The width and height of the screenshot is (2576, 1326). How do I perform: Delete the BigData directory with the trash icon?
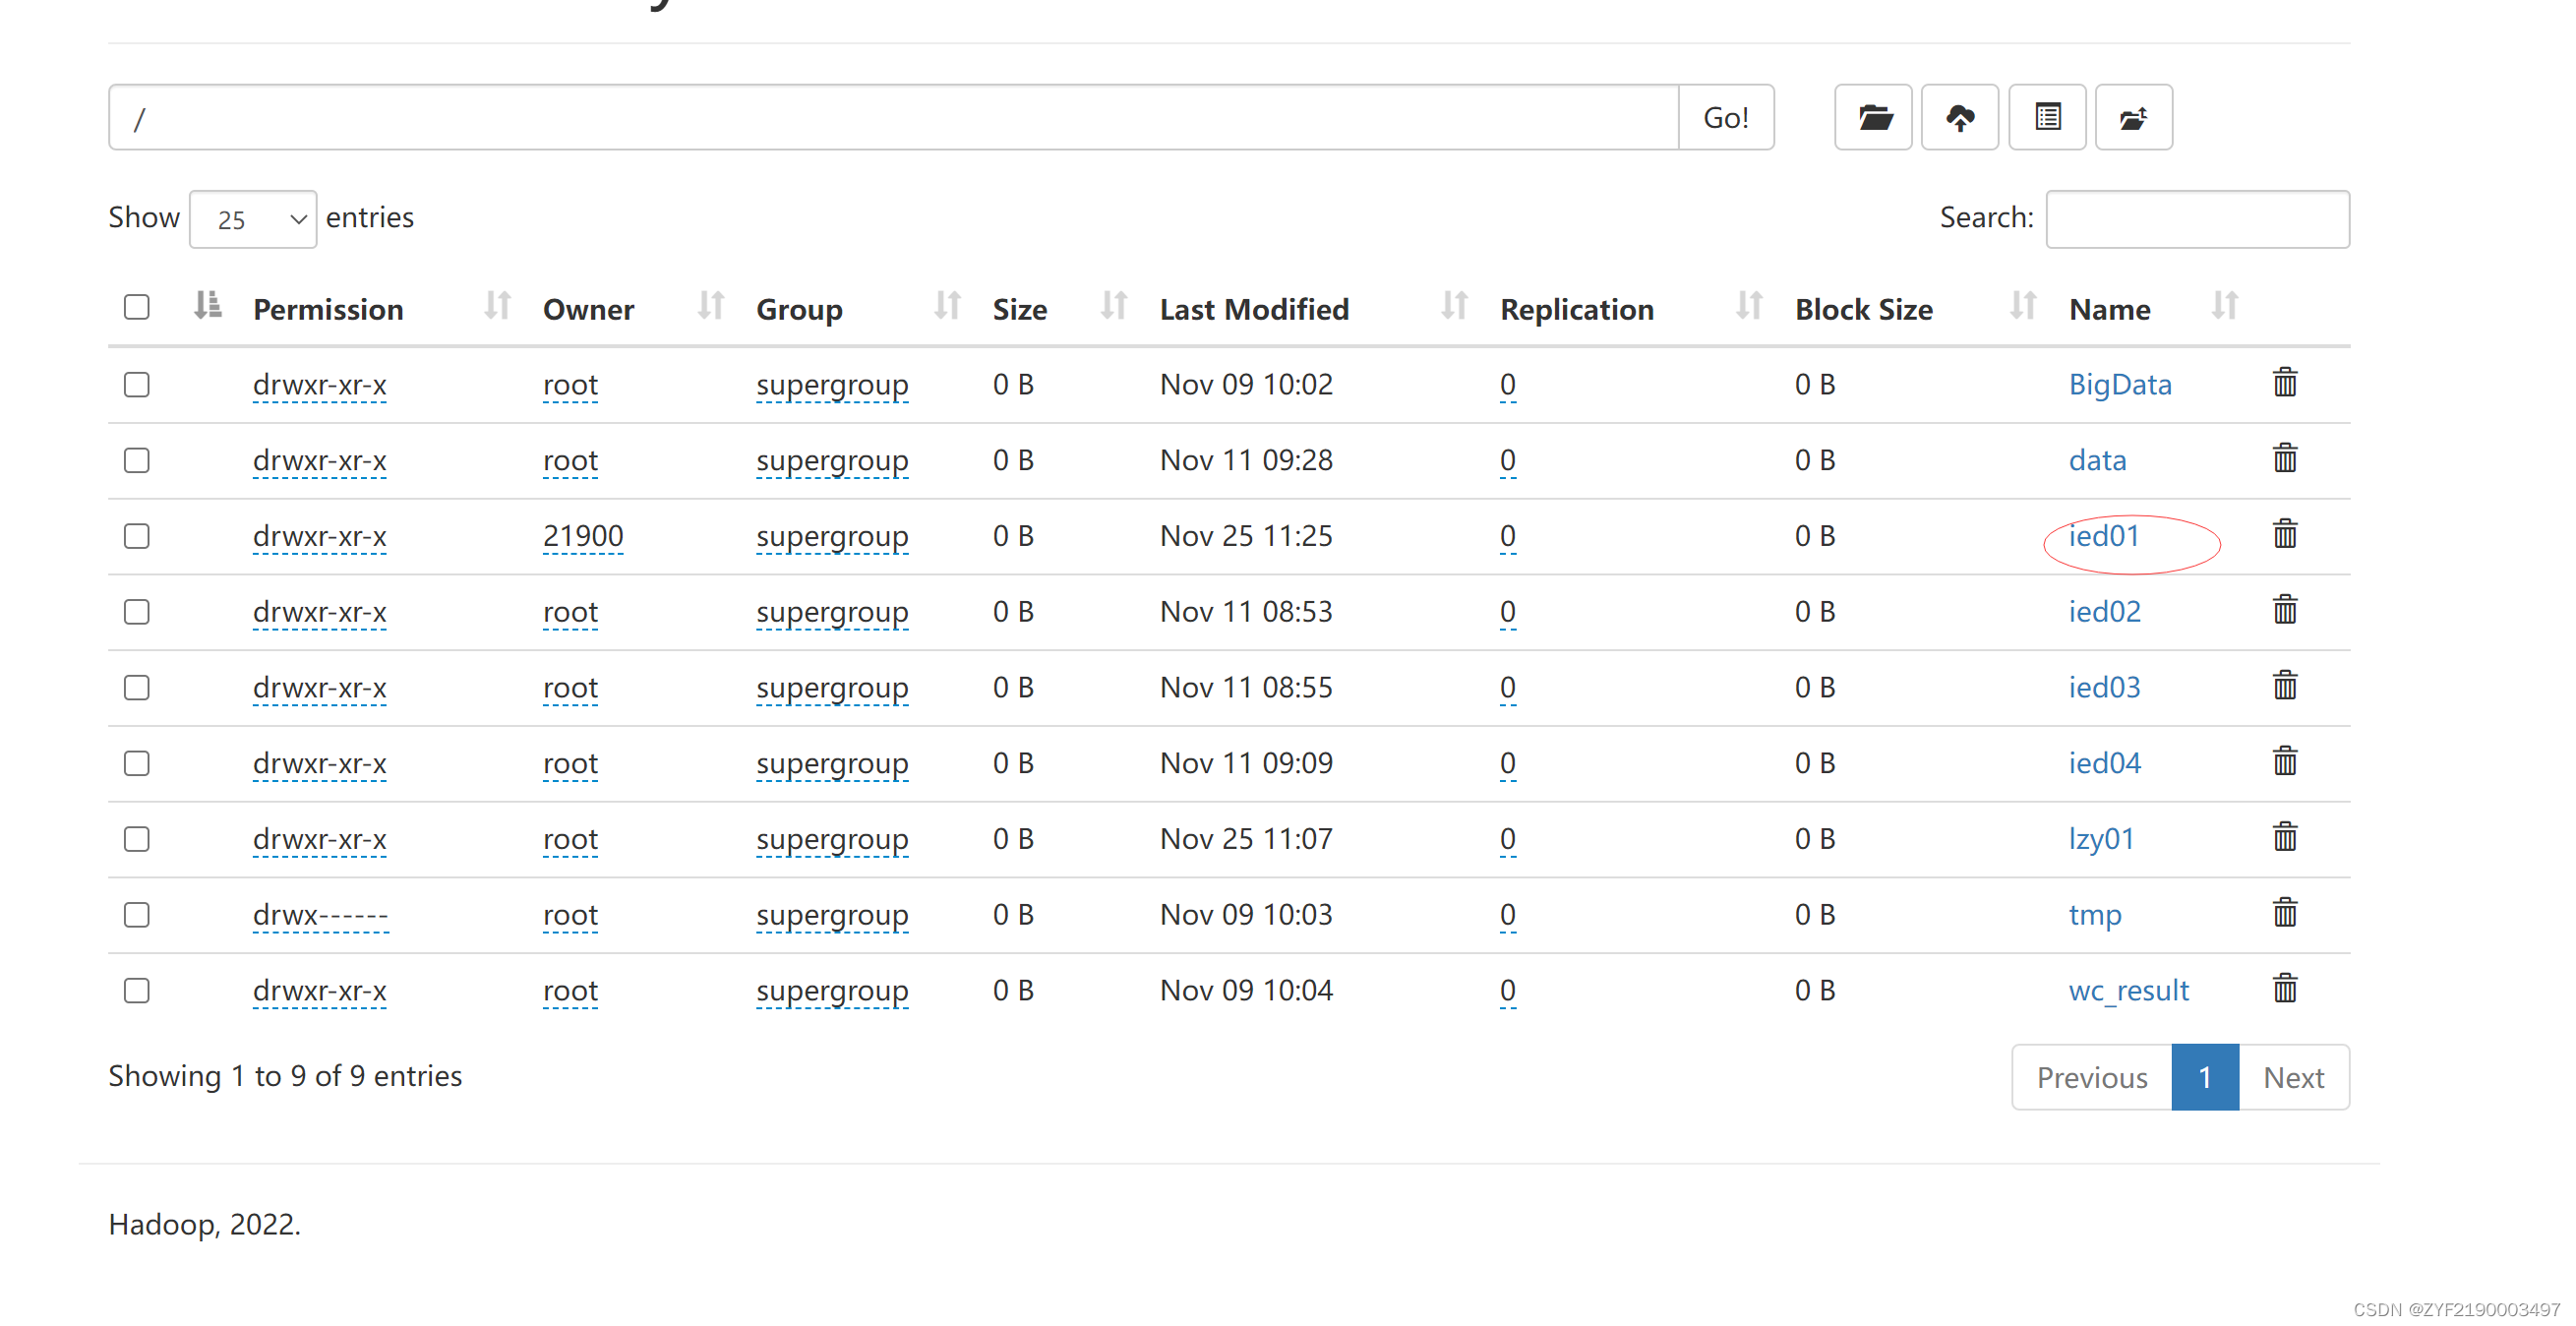pos(2284,383)
